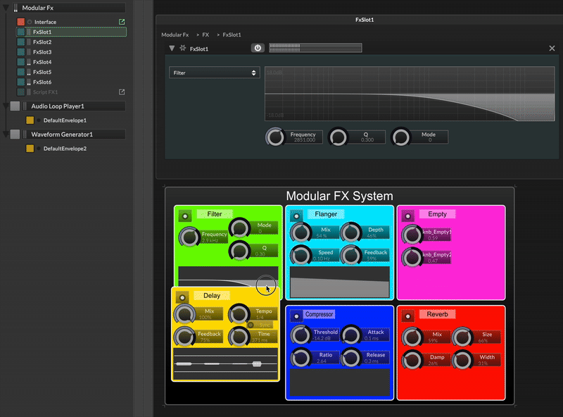Toggle the Filter panel bypass button
Screen dimensions: 563x417
[x=185, y=216]
